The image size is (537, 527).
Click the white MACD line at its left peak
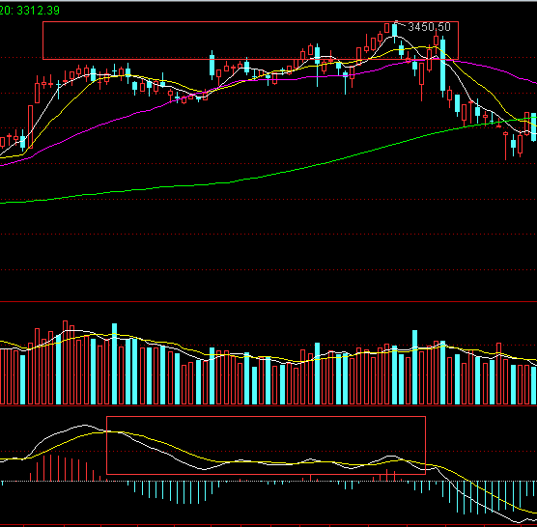85,426
